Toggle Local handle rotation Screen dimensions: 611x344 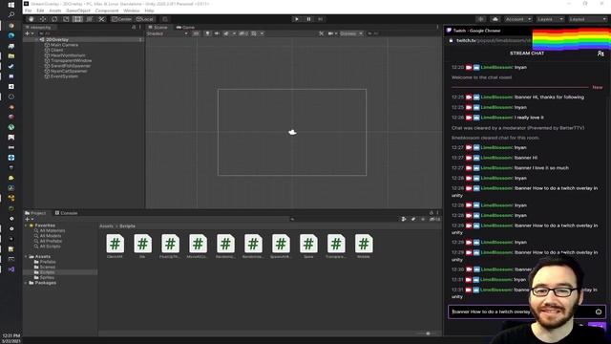click(x=145, y=19)
